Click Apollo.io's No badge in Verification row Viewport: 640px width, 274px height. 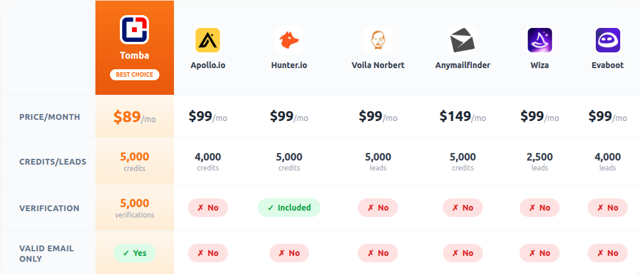point(208,208)
